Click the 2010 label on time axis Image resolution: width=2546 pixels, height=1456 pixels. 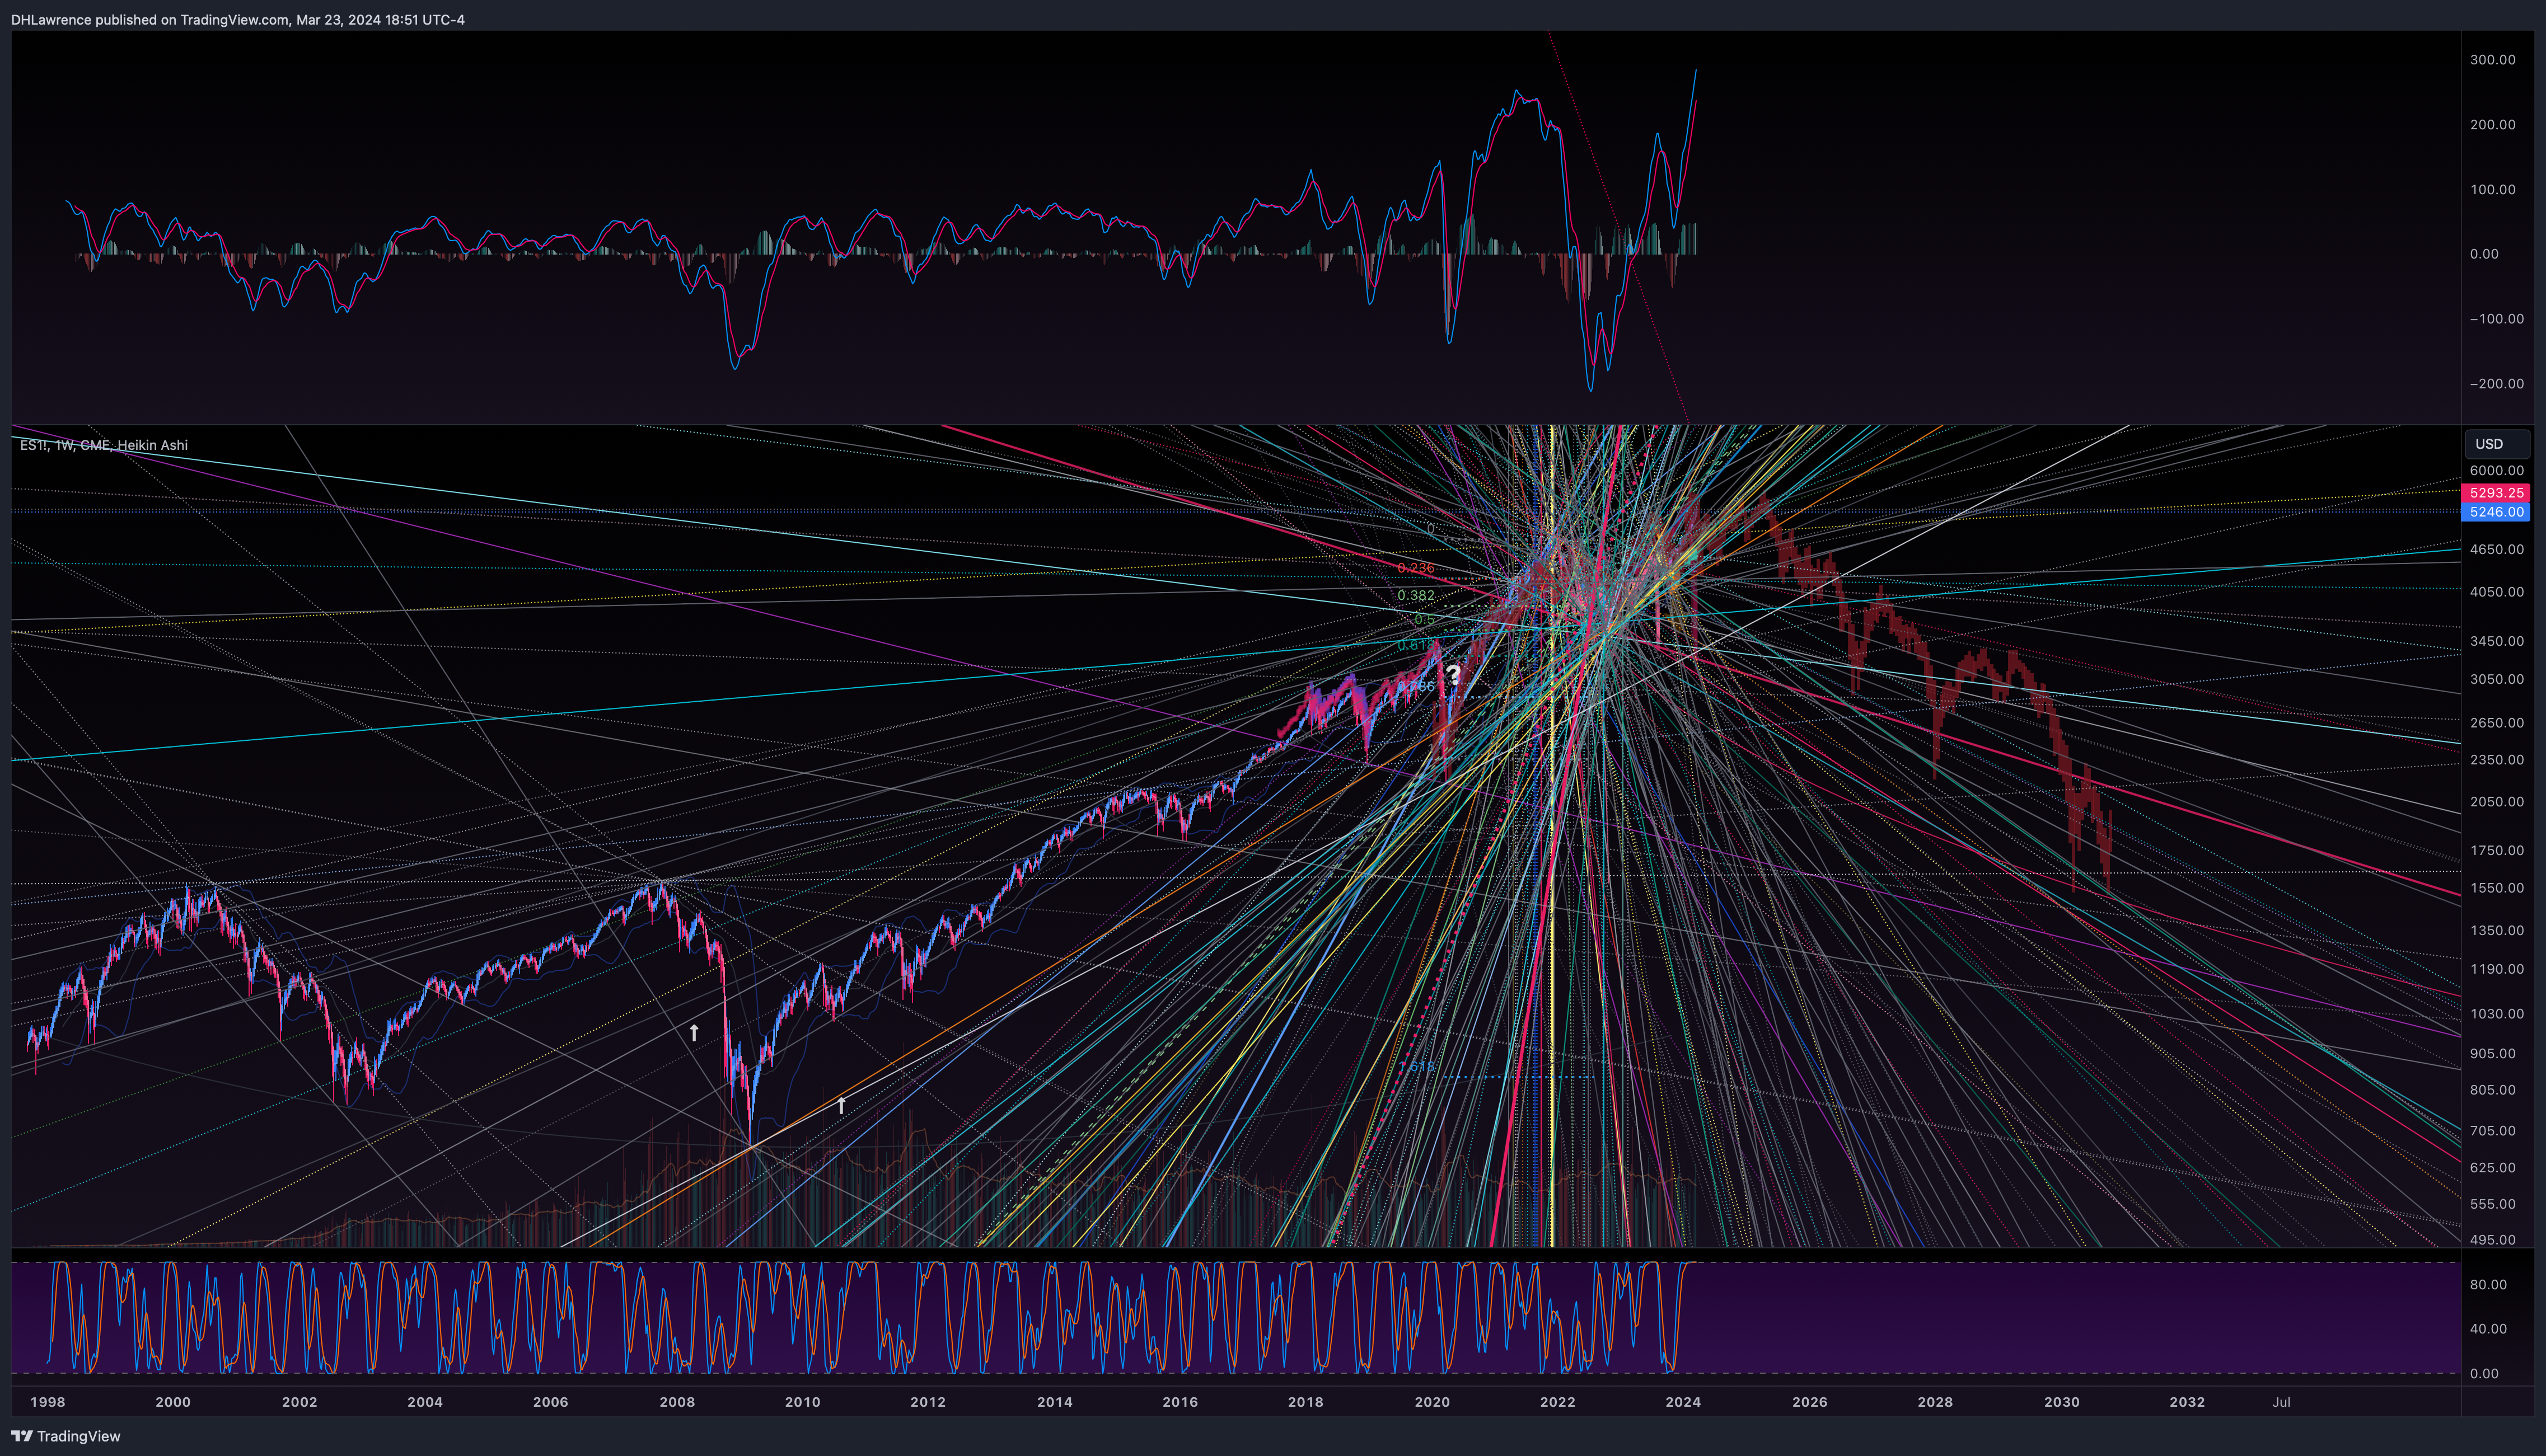[x=802, y=1402]
